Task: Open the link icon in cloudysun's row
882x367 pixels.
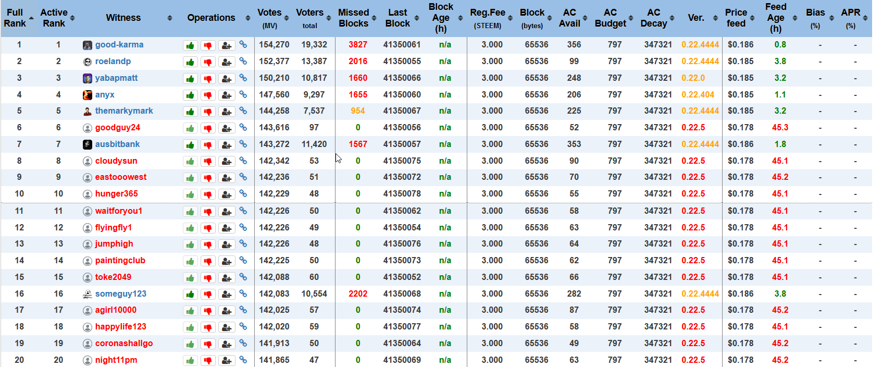Action: [243, 161]
